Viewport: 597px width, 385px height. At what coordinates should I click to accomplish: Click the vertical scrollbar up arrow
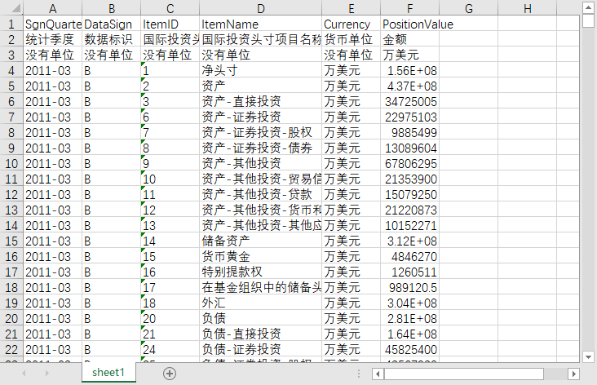tap(588, 7)
